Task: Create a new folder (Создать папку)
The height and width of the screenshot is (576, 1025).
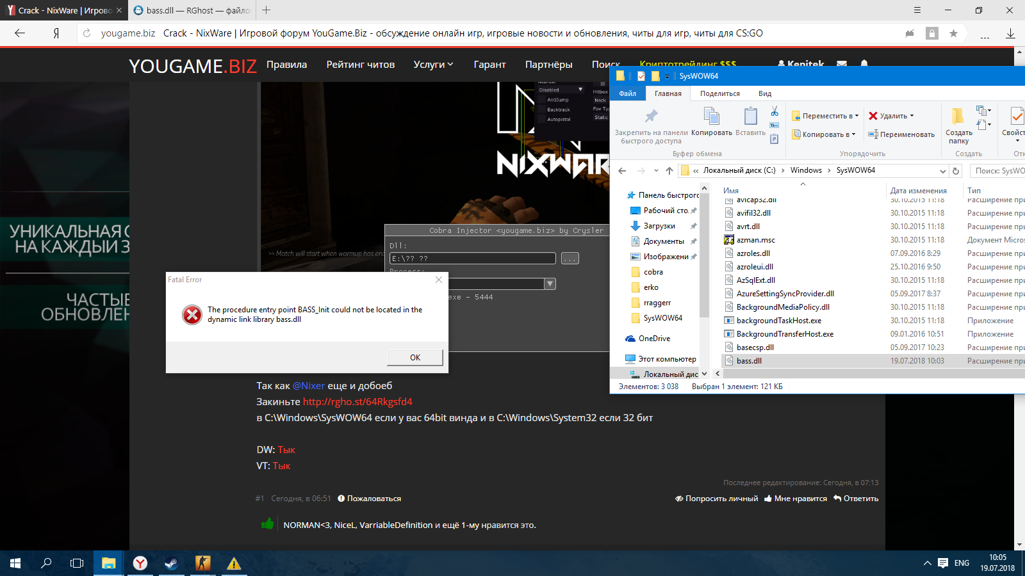Action: tap(958, 125)
